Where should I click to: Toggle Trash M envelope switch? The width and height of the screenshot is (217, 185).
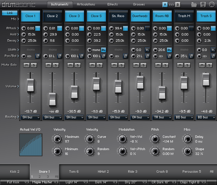pos(191,28)
